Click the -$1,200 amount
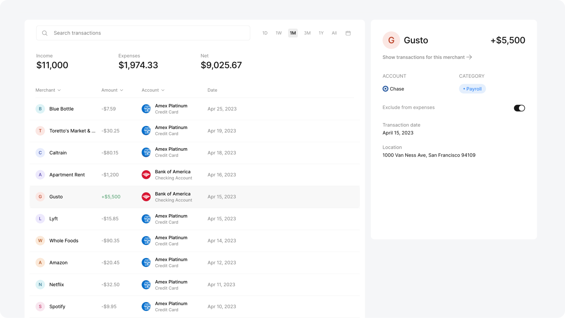The width and height of the screenshot is (565, 318). pyautogui.click(x=110, y=175)
